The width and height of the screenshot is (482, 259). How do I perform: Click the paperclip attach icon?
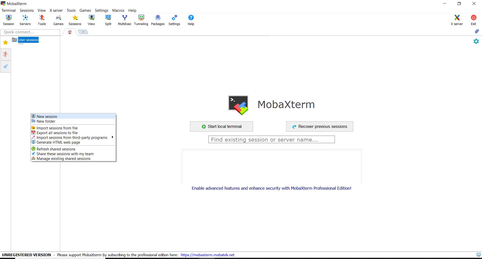(x=477, y=31)
